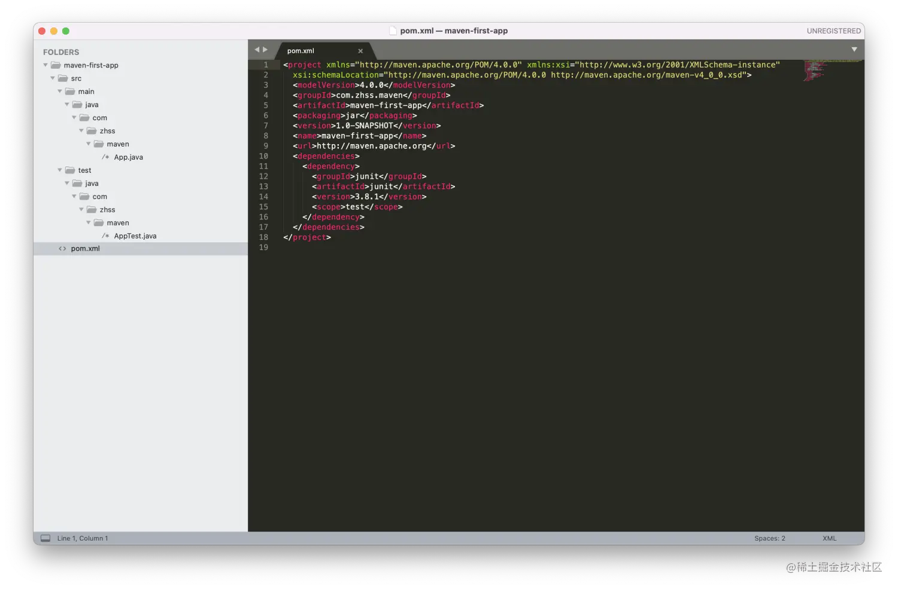Collapse java folder under test
This screenshot has height=589, width=898.
[x=67, y=184]
